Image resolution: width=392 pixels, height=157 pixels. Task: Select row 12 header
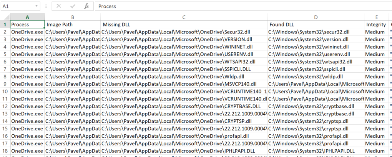[x=5, y=106]
